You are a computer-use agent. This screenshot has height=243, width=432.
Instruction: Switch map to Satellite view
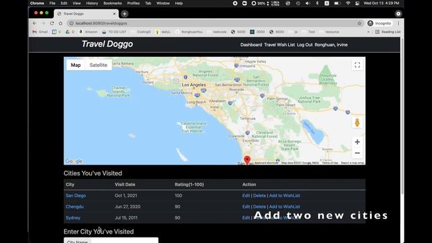click(99, 65)
